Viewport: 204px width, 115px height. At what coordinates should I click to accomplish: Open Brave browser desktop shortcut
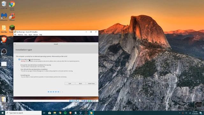[x=4, y=40]
